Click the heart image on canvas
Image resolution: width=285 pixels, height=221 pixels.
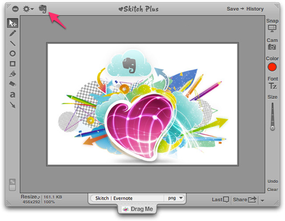tap(139, 126)
